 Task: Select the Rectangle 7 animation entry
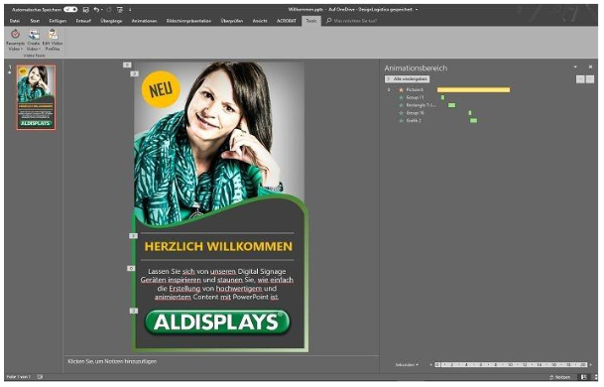(422, 105)
